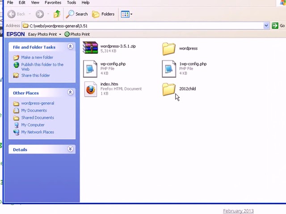Open the Help menu
286x214 pixels.
[85, 3]
